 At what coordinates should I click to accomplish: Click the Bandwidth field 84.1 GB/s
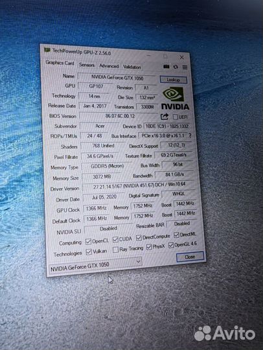click(x=175, y=174)
